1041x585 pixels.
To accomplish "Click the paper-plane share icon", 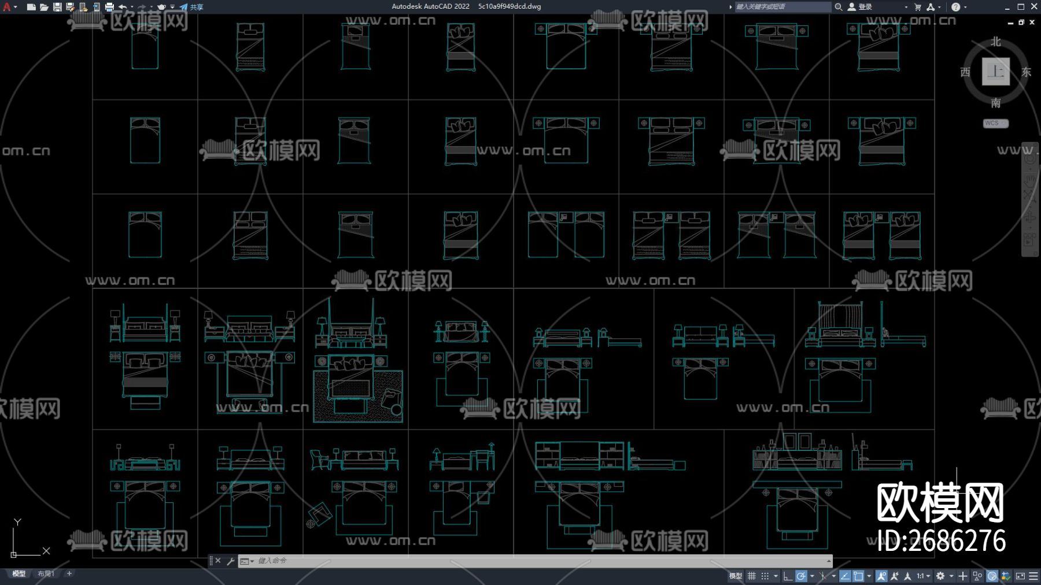I will tap(183, 7).
